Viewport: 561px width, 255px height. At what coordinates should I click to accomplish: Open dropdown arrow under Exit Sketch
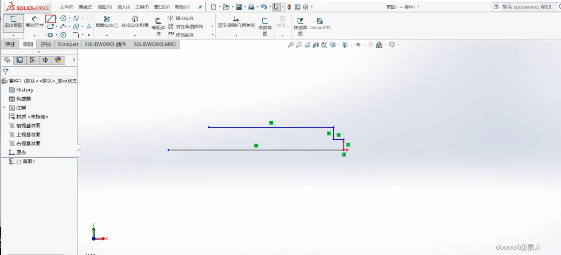pos(13,35)
